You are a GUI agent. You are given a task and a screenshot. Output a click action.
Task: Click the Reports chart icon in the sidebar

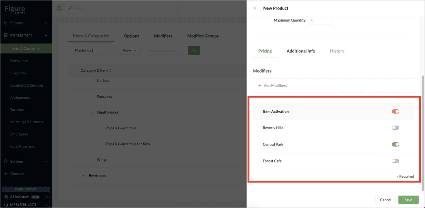6,23
